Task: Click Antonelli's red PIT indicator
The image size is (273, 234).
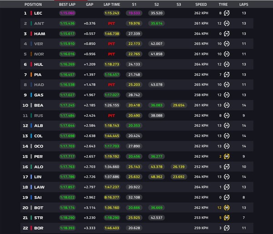Action: (111, 23)
